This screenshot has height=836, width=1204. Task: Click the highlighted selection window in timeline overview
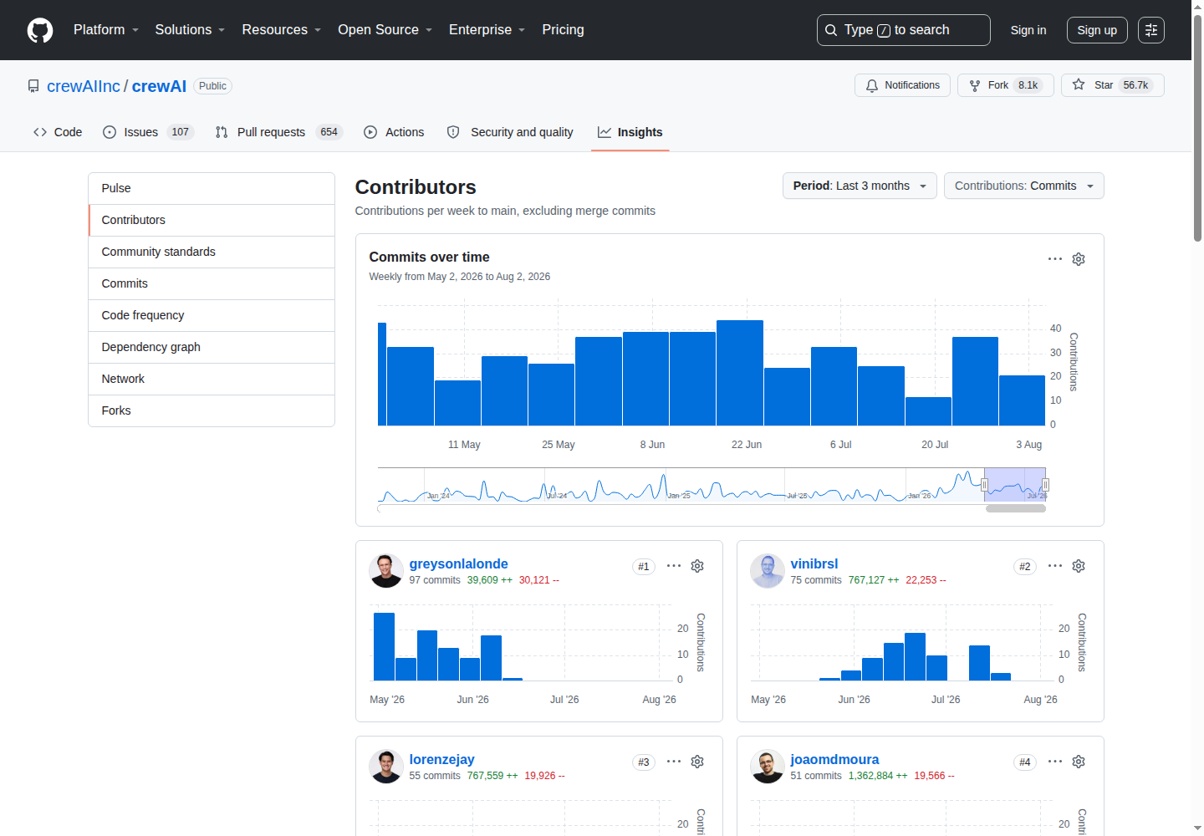pyautogui.click(x=1015, y=485)
